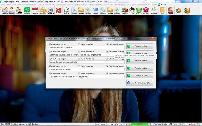Click the Suporte toolbar icon

(x=170, y=10)
